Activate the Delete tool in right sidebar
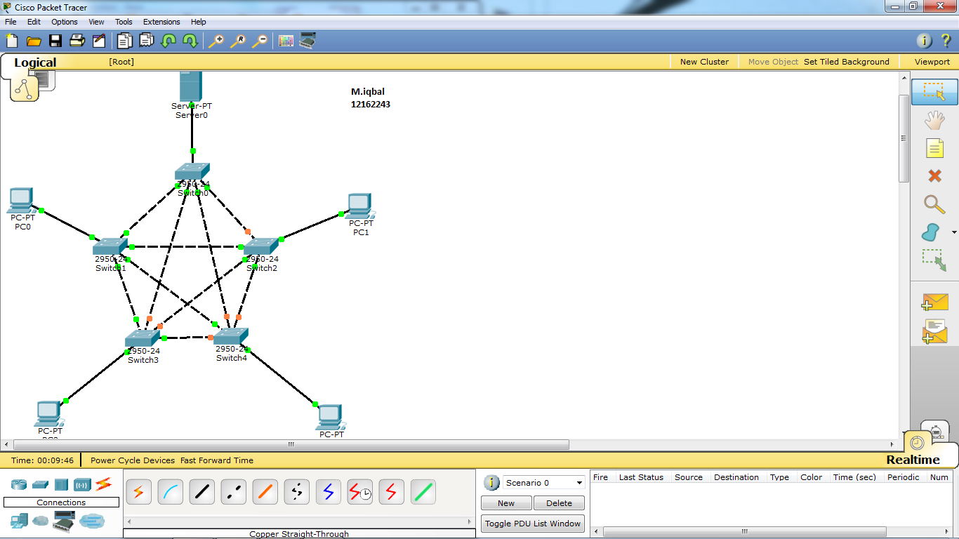The width and height of the screenshot is (959, 539). pyautogui.click(x=934, y=176)
